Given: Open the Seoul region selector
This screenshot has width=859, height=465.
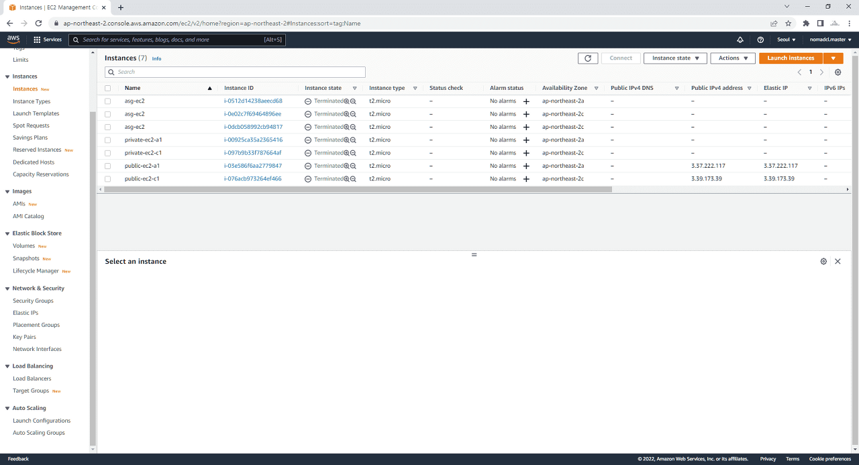Looking at the screenshot, I should click(787, 40).
